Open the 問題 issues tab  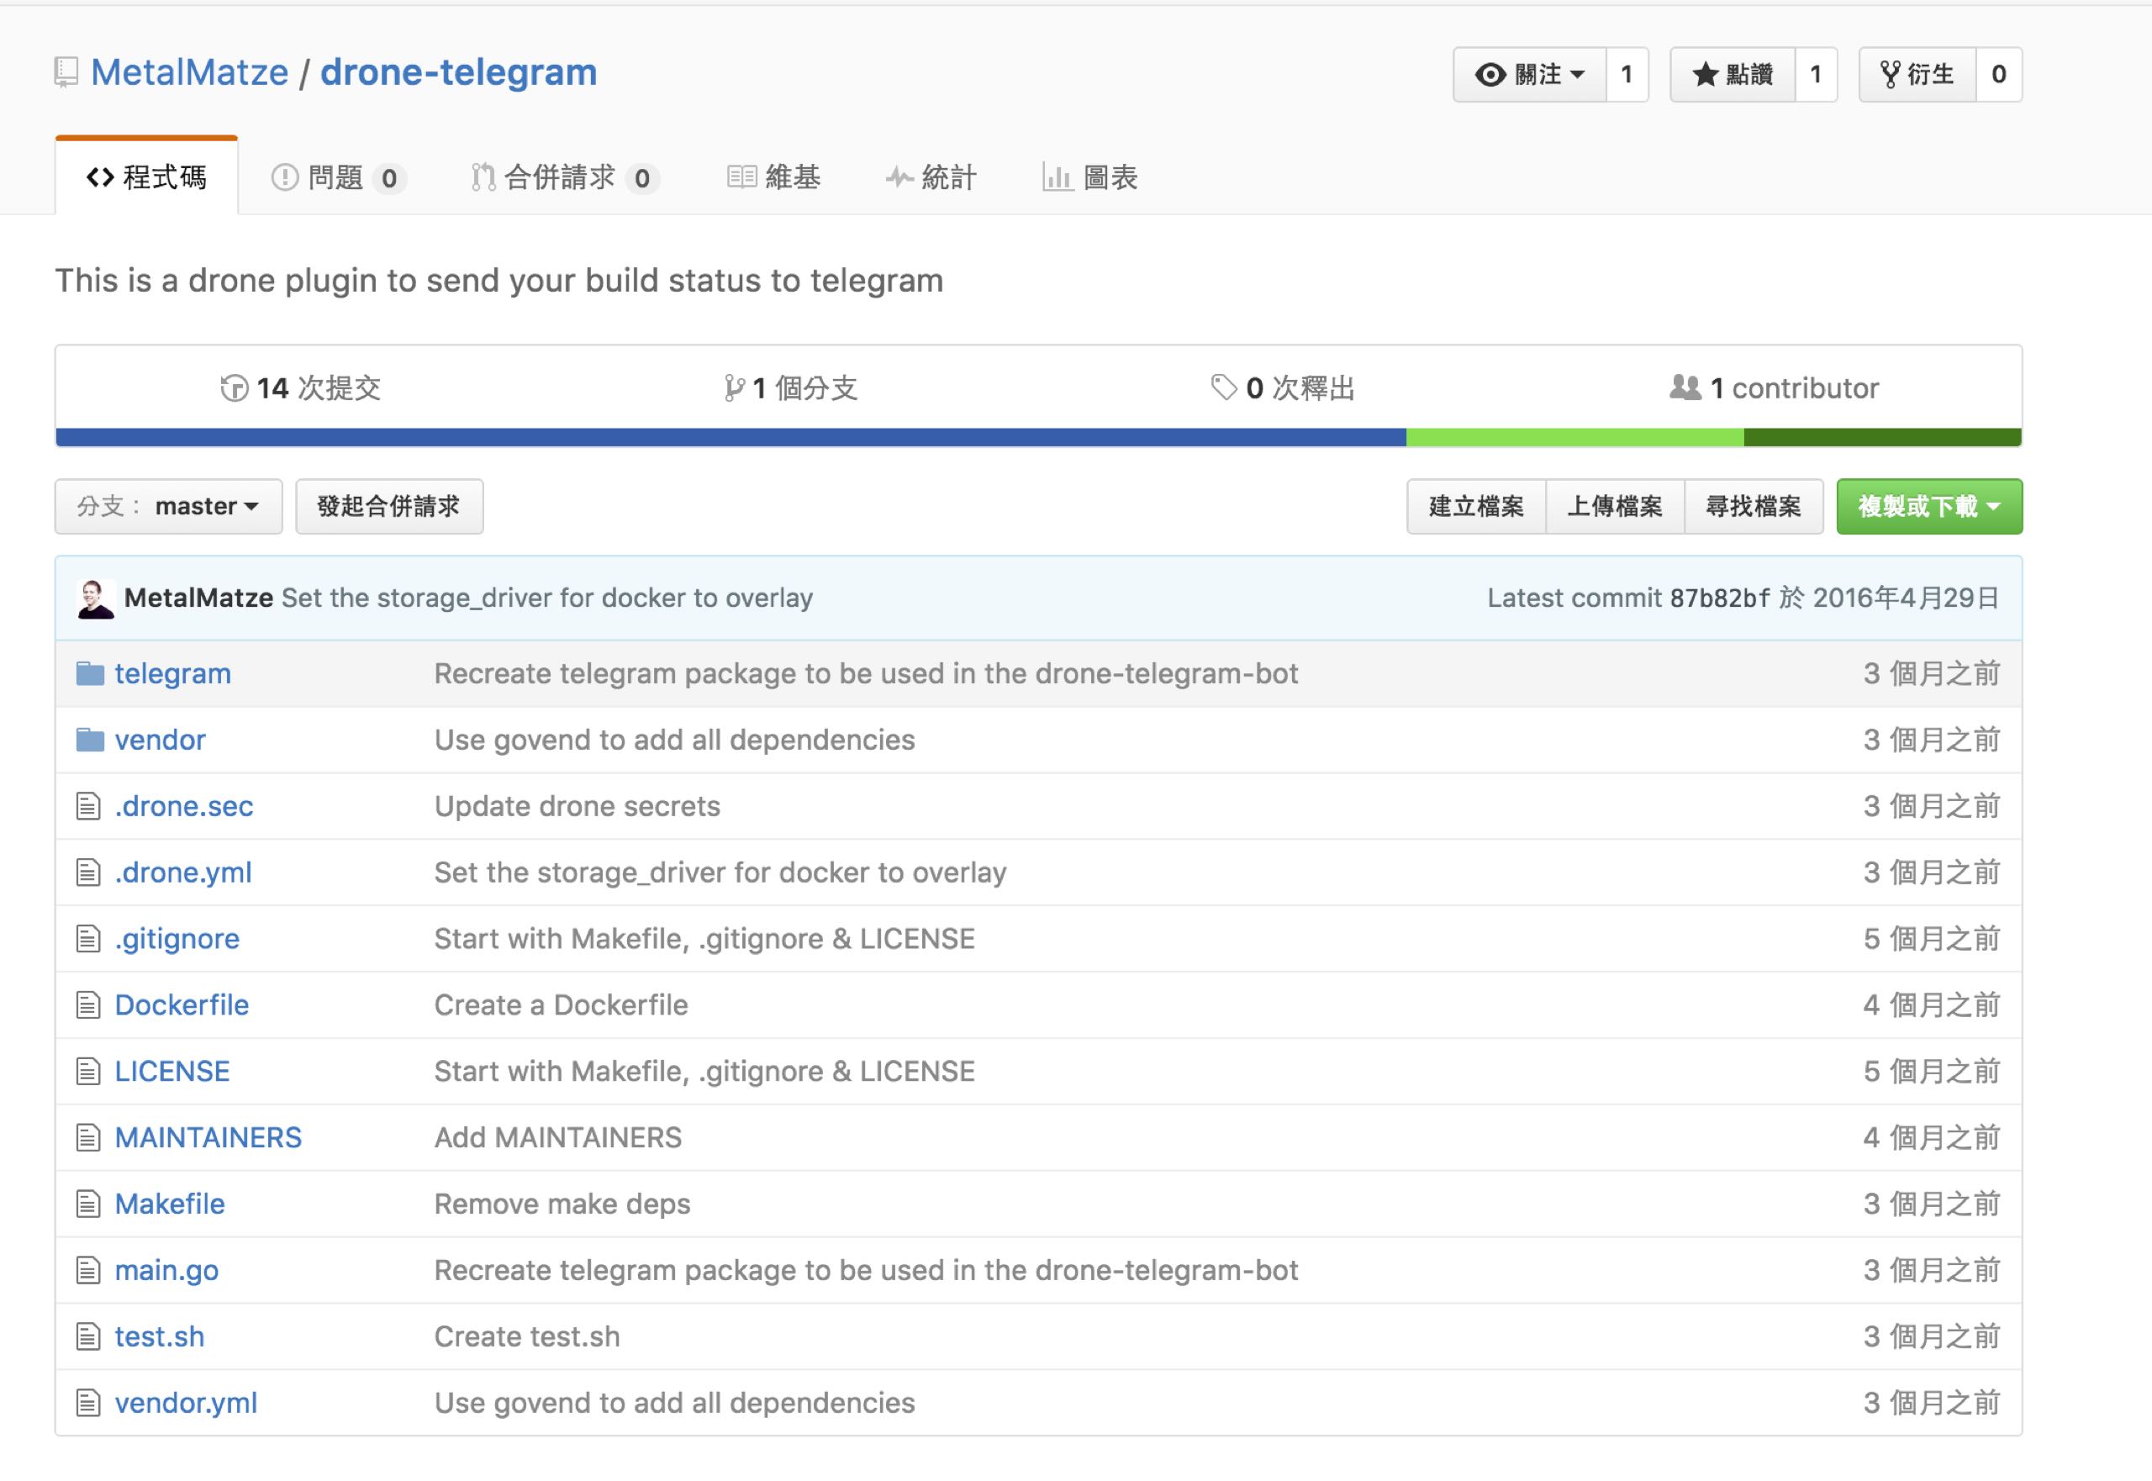click(336, 177)
